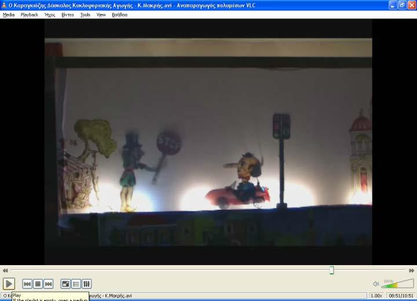Screen dimensions: 417x301
Task: Skip to the next media item
Action: click(x=49, y=284)
